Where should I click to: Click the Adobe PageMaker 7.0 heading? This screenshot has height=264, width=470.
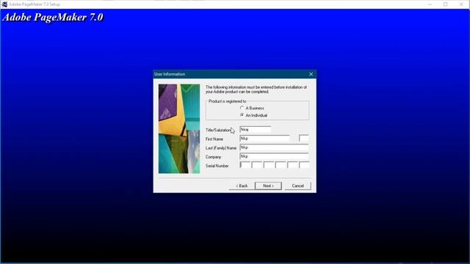[53, 18]
